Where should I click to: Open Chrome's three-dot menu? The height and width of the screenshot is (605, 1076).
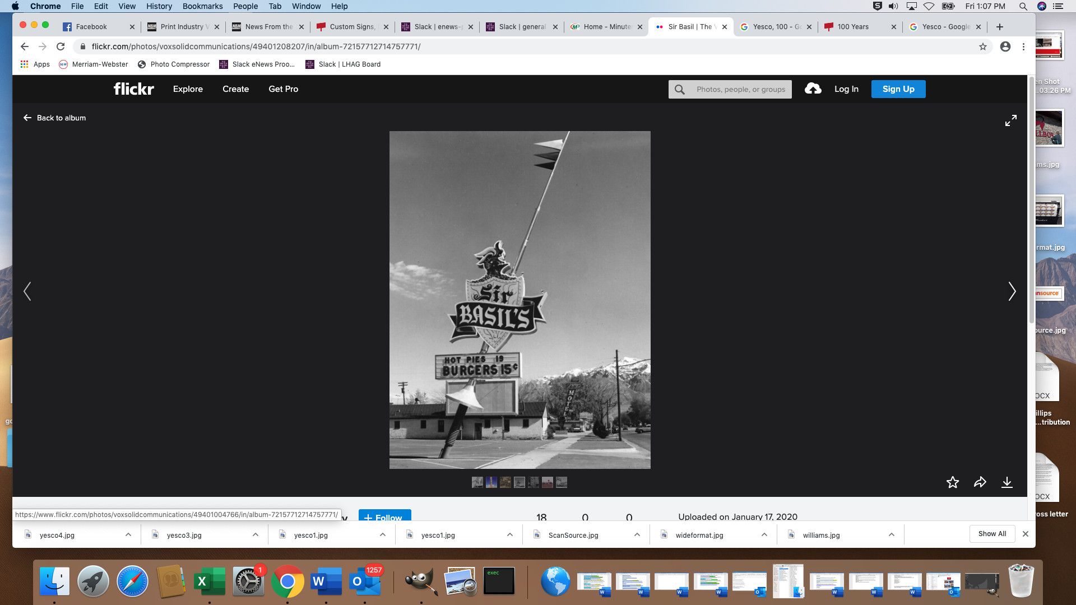[1025, 46]
